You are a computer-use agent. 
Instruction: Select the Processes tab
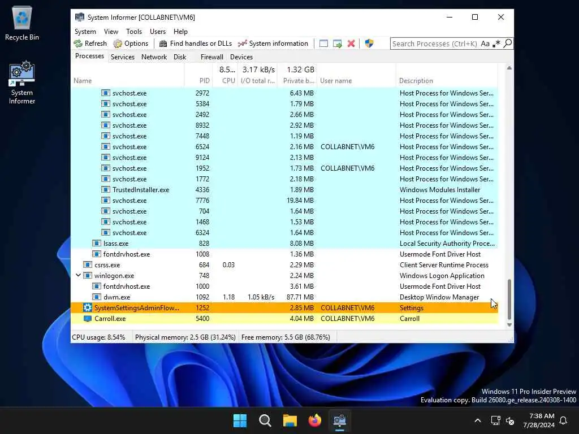89,56
